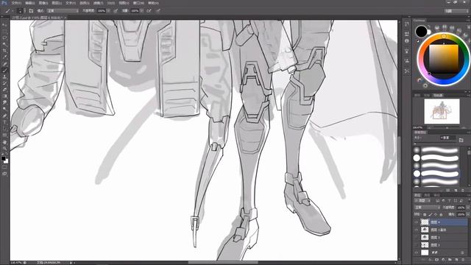Open the layer filter kind dropdown

(x=422, y=200)
